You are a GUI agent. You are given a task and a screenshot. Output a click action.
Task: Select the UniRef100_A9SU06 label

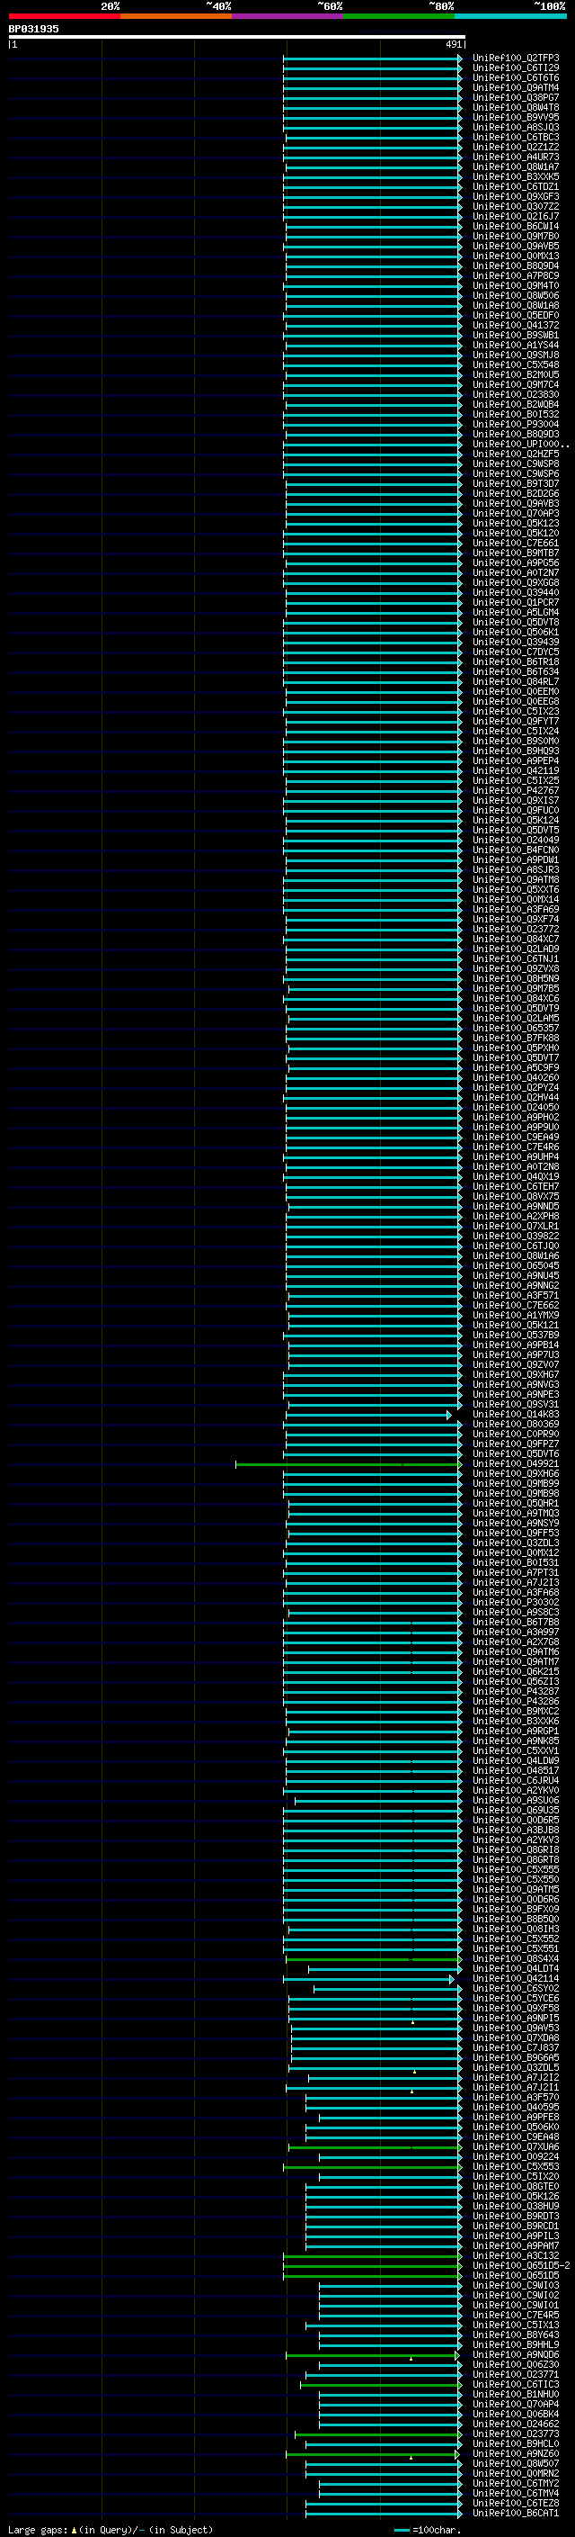point(515,1800)
